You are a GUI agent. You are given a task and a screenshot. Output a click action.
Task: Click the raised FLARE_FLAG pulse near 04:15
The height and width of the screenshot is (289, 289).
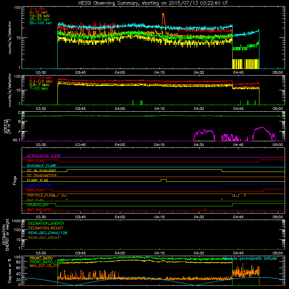164,180
